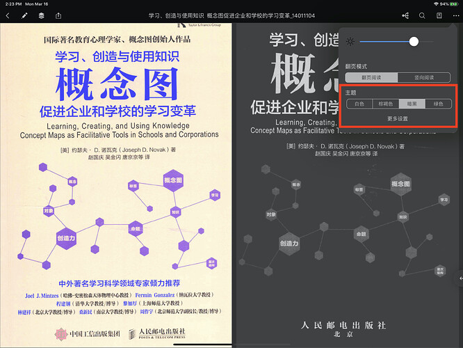Open 更多设置 more settings
463x348 pixels.
398,119
